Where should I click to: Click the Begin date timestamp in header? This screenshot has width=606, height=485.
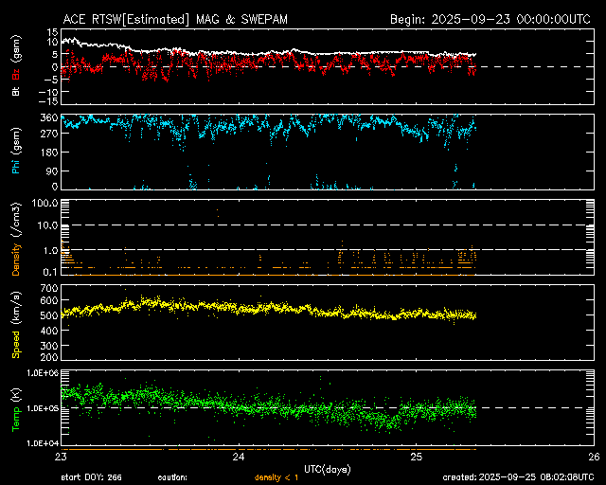[x=491, y=19]
